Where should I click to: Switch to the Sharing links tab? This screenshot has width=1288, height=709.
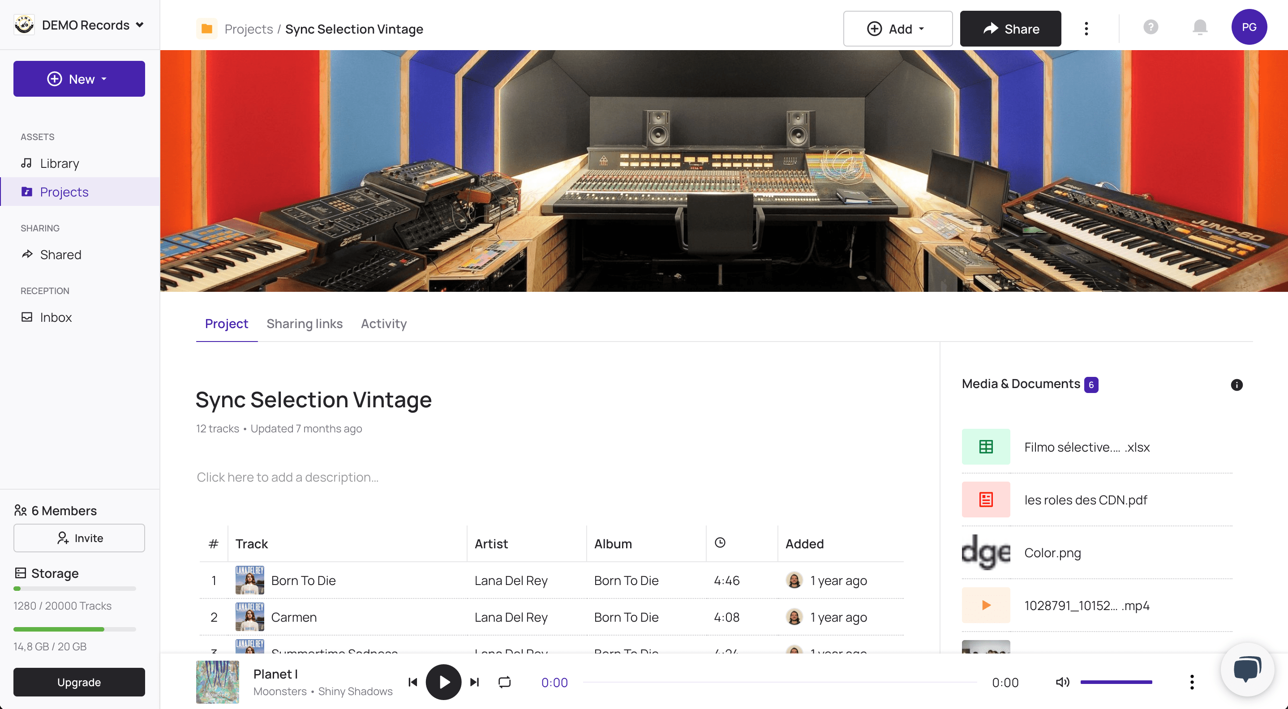(x=305, y=324)
